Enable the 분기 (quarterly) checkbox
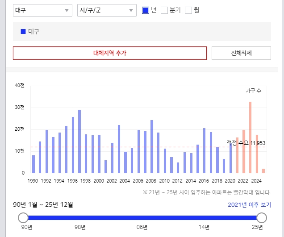Image resolution: width=284 pixels, height=237 pixels. coord(164,10)
